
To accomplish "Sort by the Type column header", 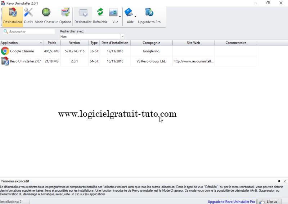I will (94, 43).
